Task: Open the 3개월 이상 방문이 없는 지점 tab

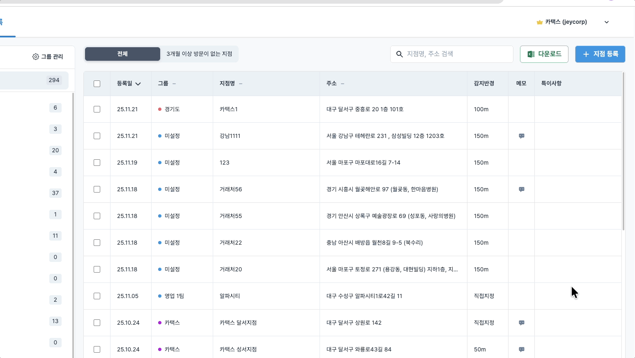Action: pos(199,54)
